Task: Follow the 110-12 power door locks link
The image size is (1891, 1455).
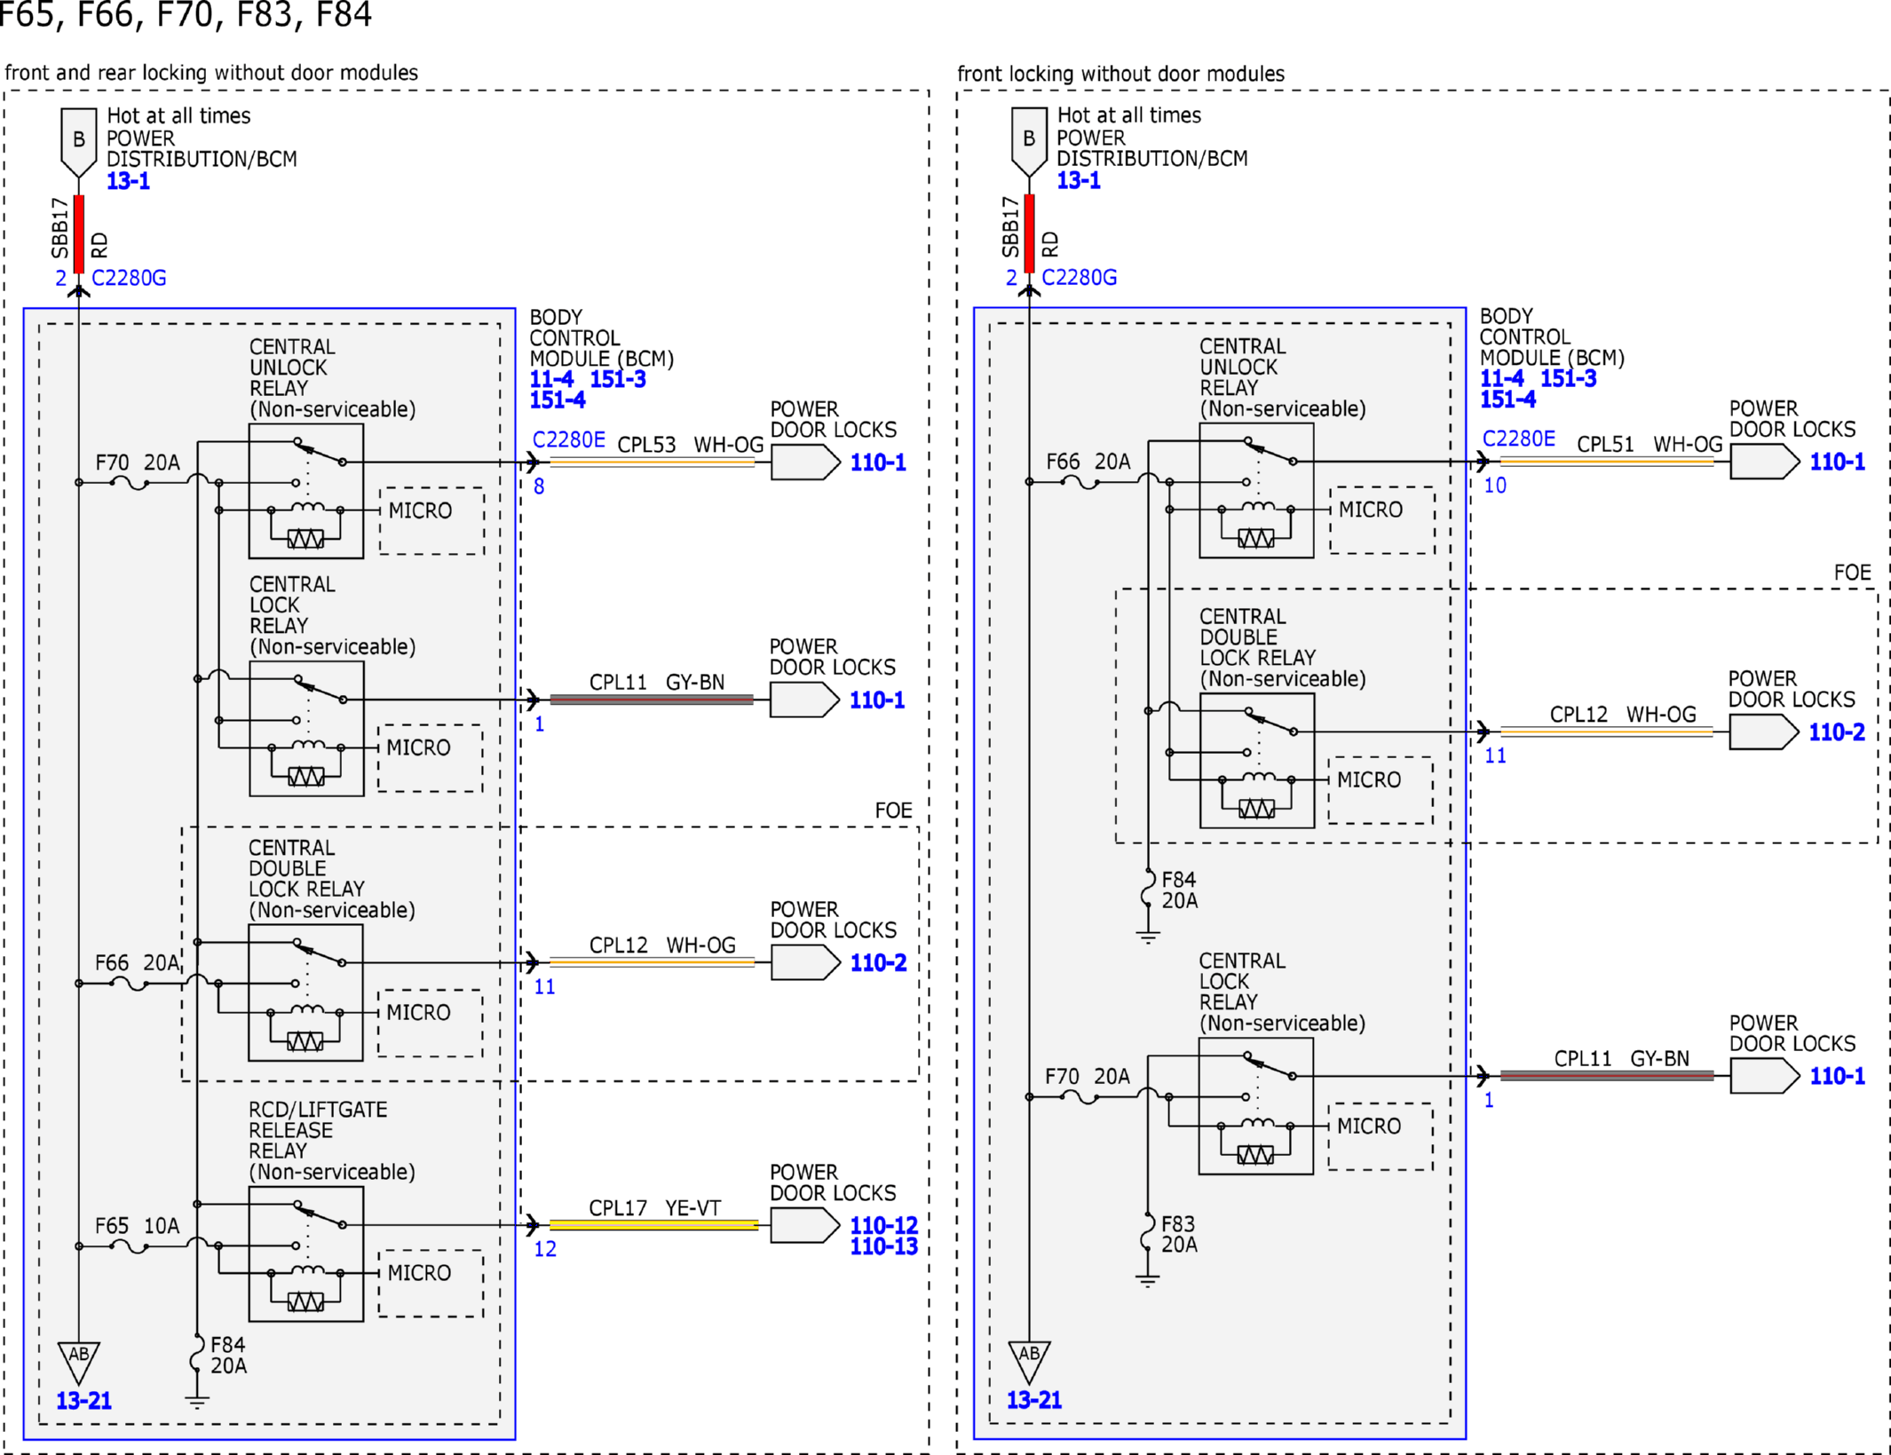Action: 883,1225
